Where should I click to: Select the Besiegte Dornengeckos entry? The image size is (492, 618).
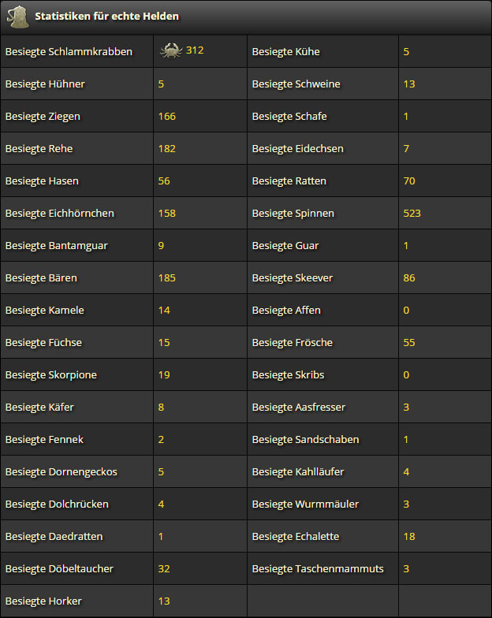coord(61,471)
